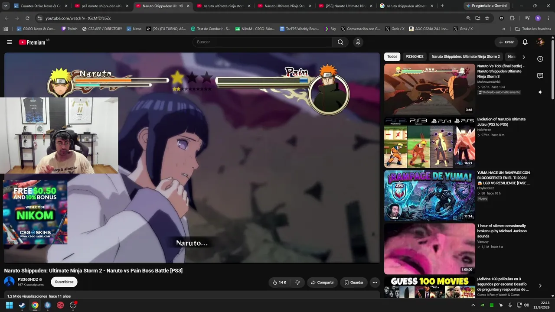Switch to Chrome in the taskbar

[35, 305]
